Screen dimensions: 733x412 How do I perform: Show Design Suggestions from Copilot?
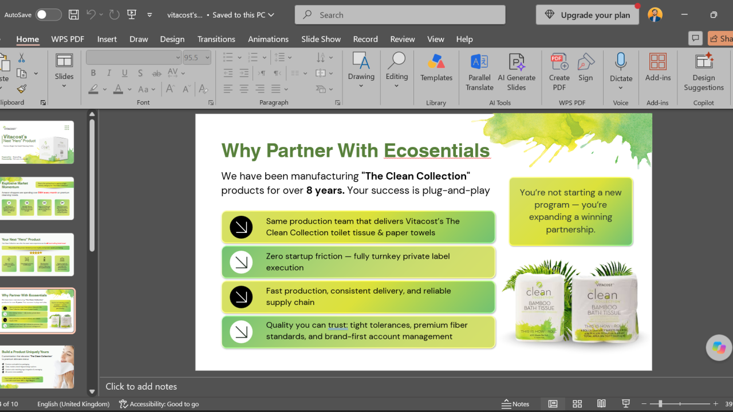click(704, 72)
